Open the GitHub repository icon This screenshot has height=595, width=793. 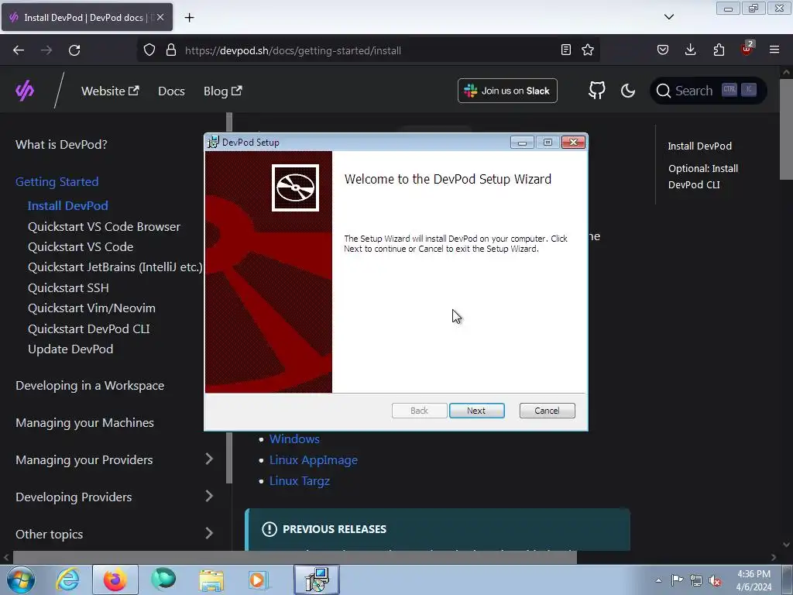tap(597, 91)
